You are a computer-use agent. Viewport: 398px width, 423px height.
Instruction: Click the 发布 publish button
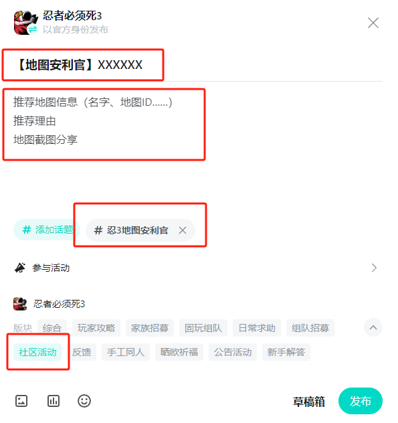(x=361, y=401)
